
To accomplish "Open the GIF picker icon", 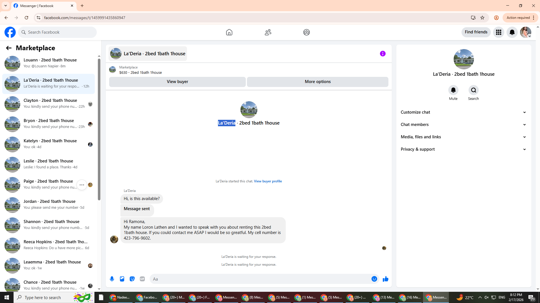I will pos(142,279).
